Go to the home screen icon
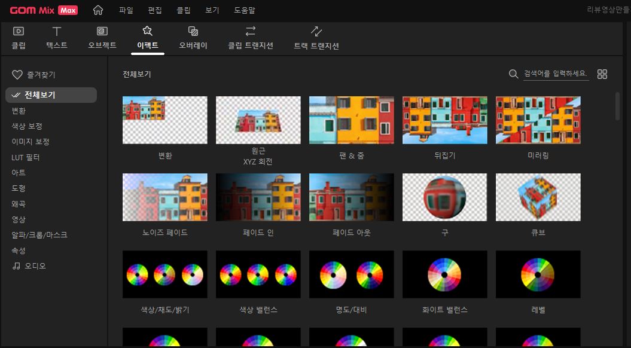This screenshot has height=348, width=631. (97, 10)
